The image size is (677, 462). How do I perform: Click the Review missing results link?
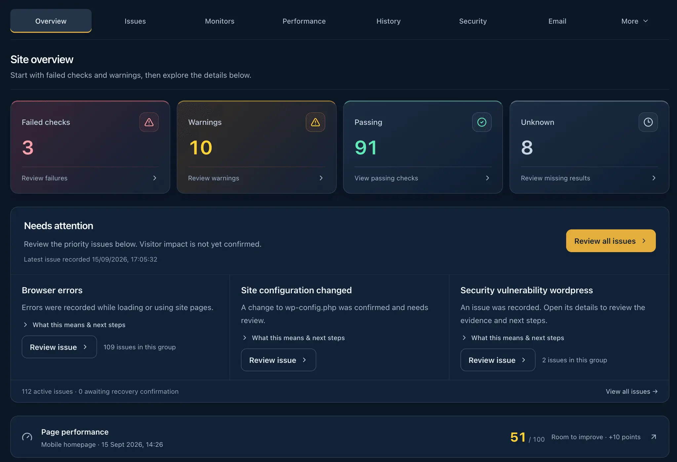555,178
